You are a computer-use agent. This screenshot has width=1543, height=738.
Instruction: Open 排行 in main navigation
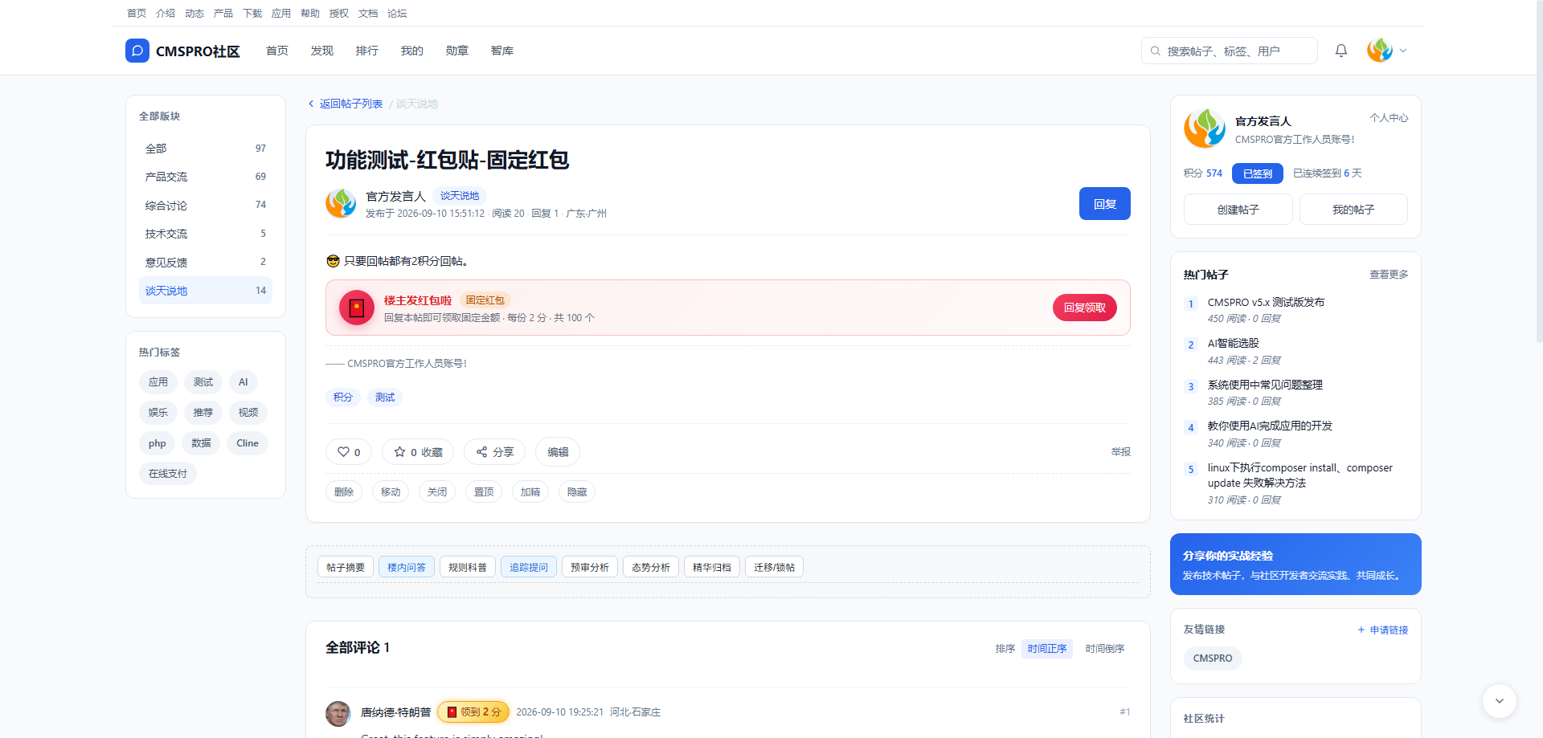click(367, 51)
